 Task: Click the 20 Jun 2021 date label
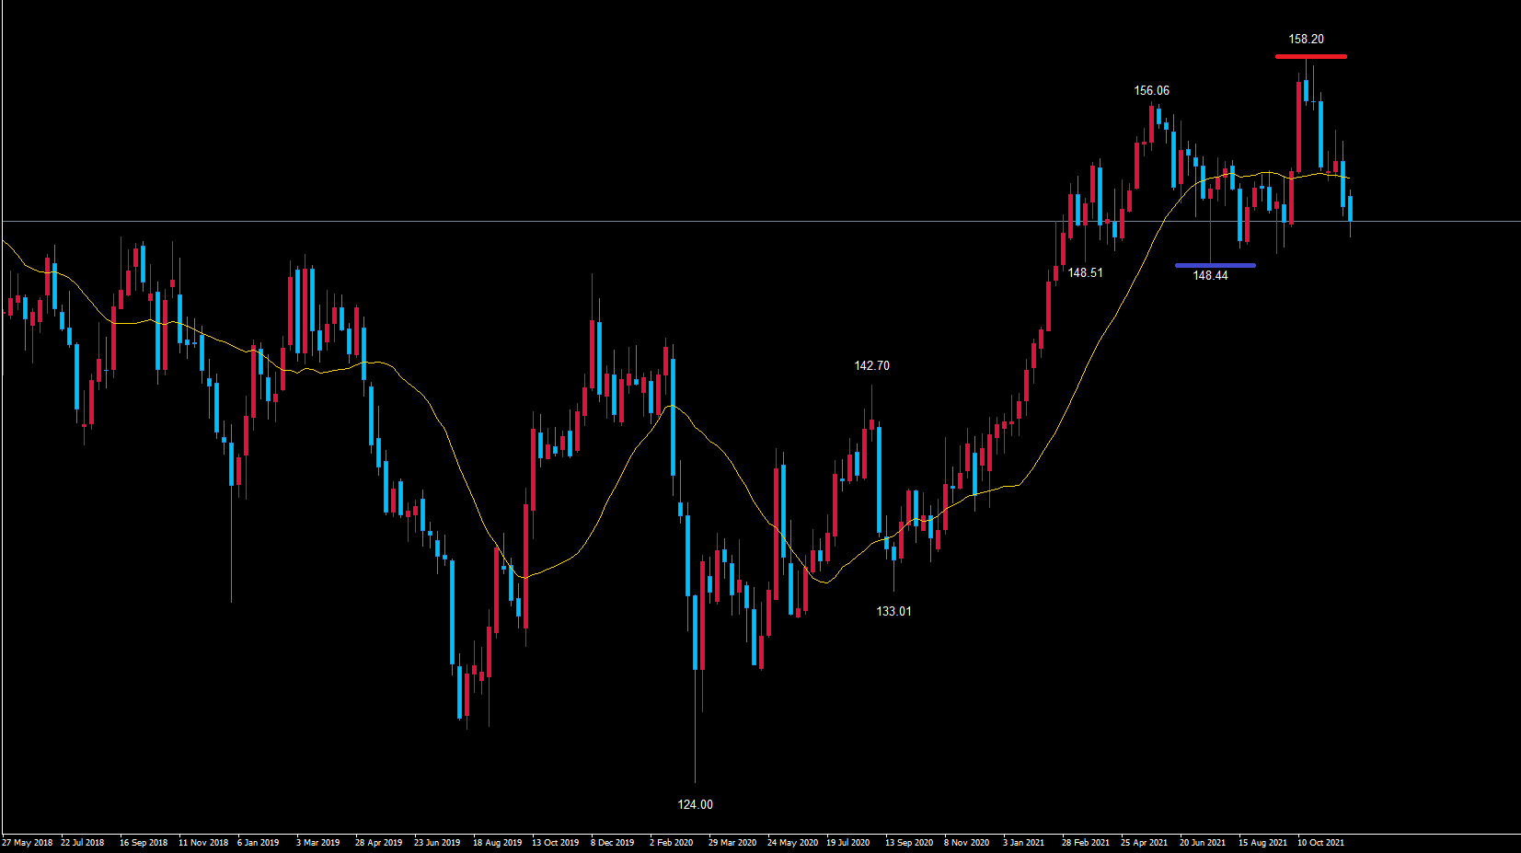pos(1202,843)
